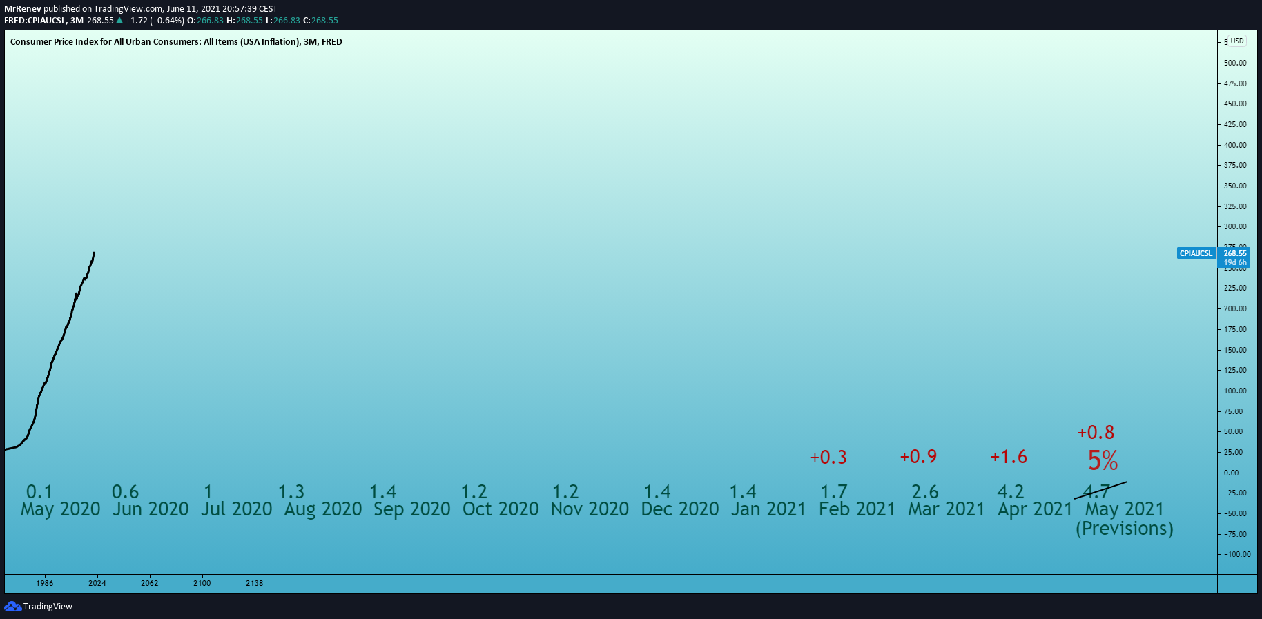Click the red +0.8 annotation
Image resolution: width=1262 pixels, height=619 pixels.
(1096, 432)
